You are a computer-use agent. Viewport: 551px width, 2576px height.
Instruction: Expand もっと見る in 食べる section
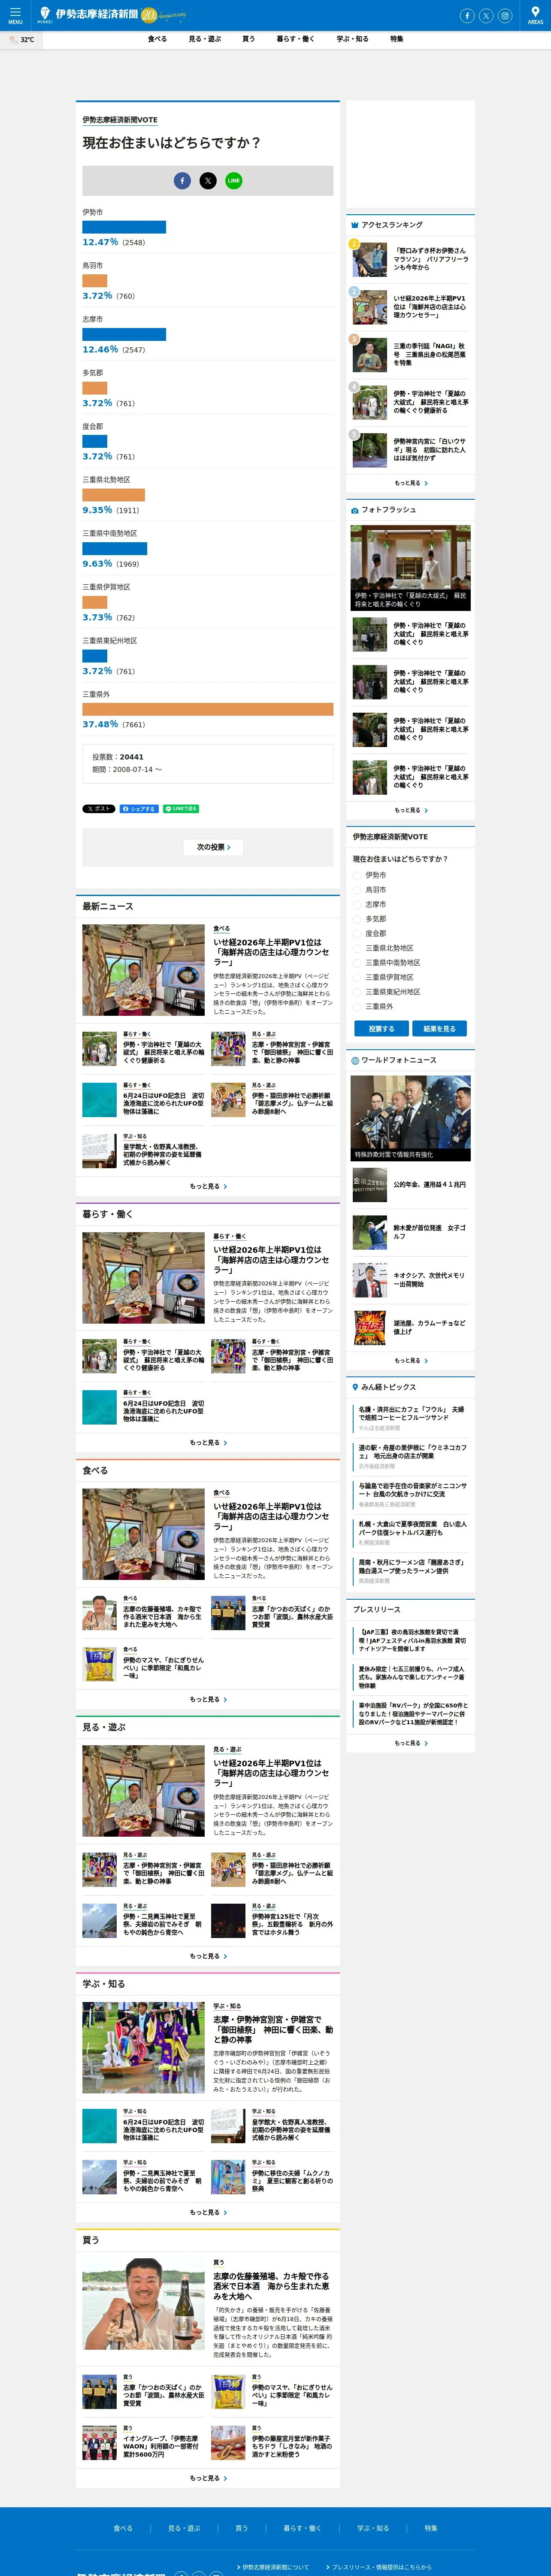[x=208, y=1699]
